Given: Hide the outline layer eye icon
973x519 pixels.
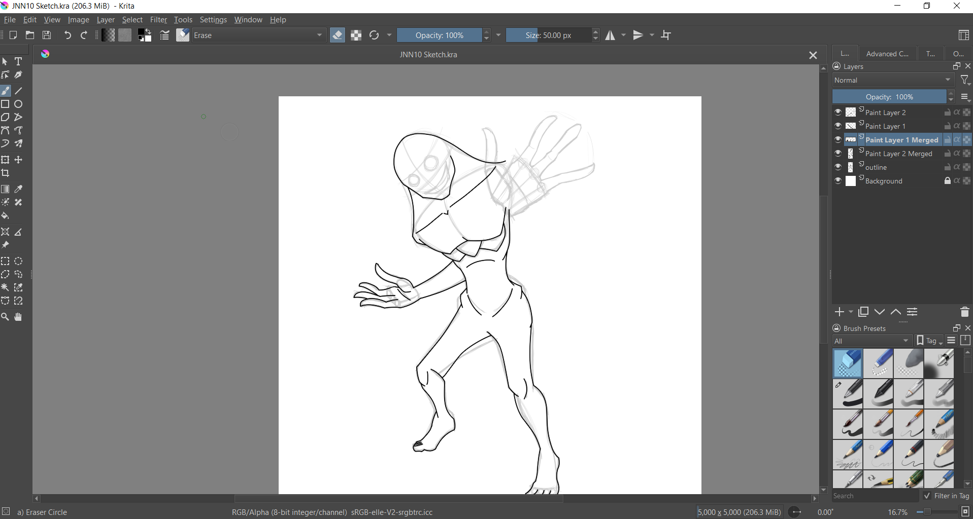Looking at the screenshot, I should [x=838, y=167].
